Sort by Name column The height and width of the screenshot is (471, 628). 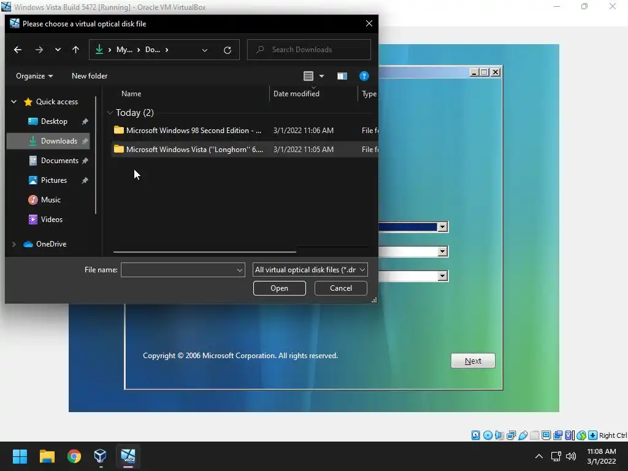click(131, 94)
